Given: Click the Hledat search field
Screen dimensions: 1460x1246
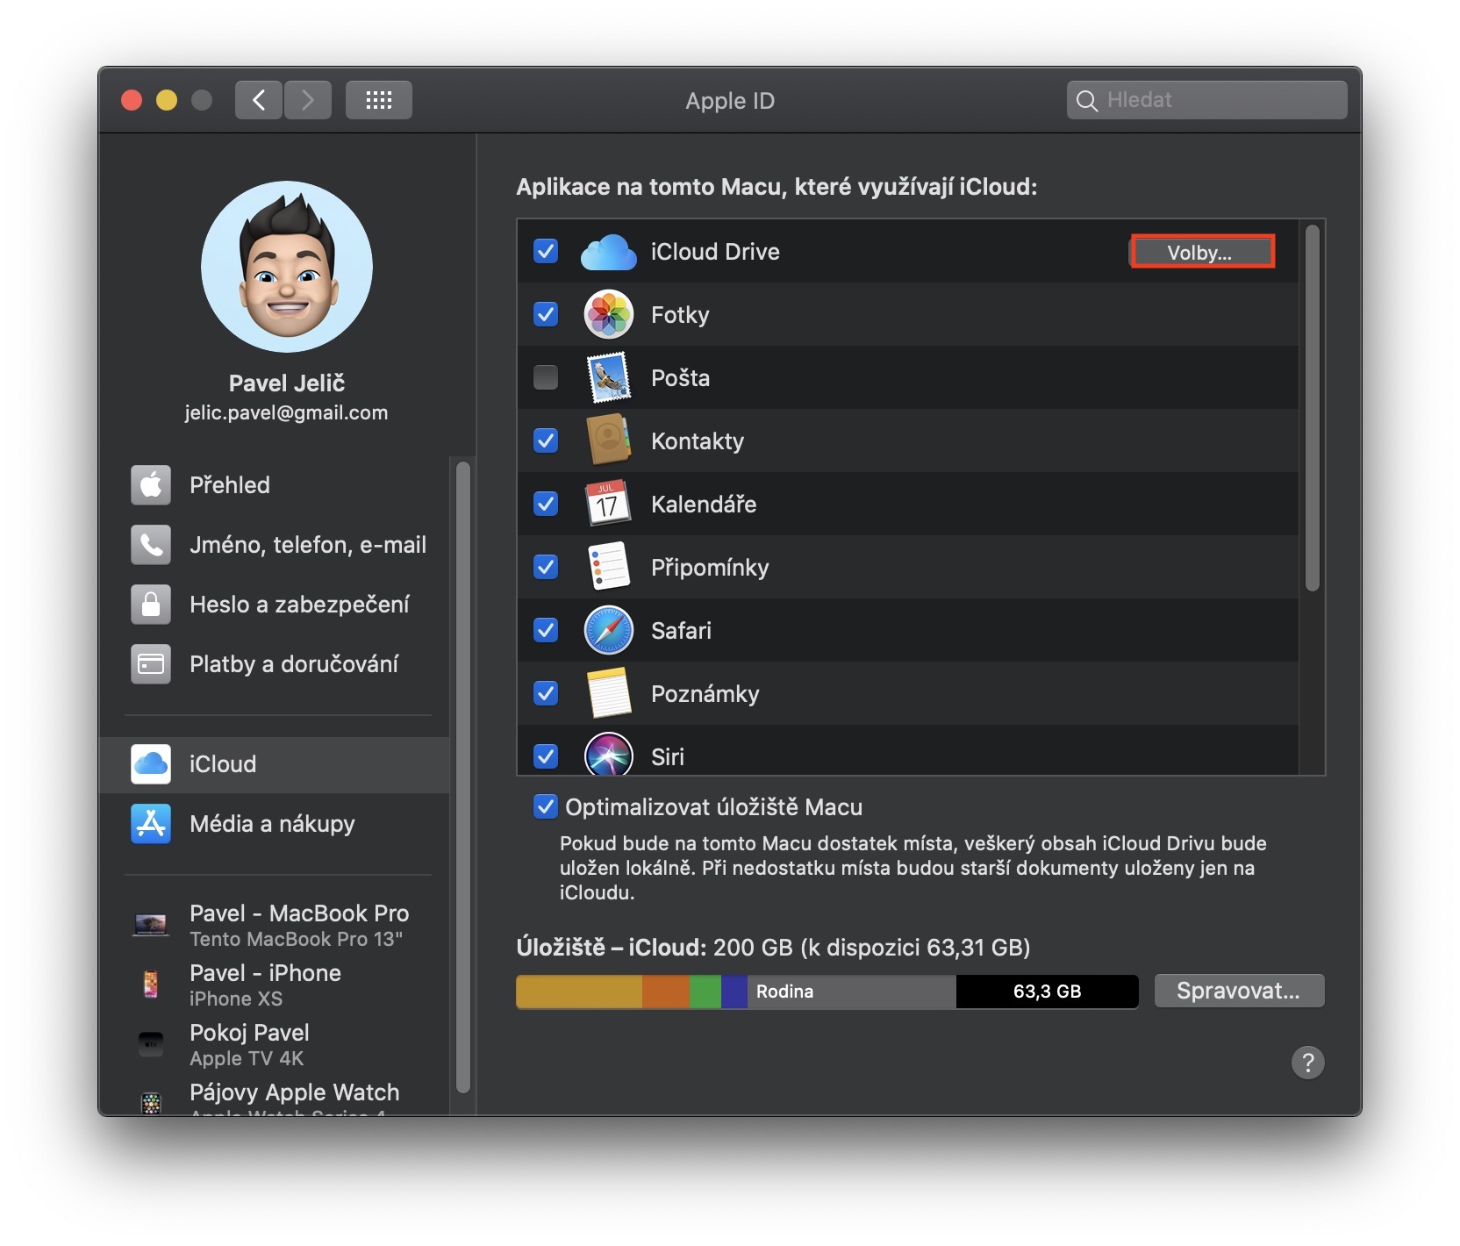Looking at the screenshot, I should [1207, 100].
